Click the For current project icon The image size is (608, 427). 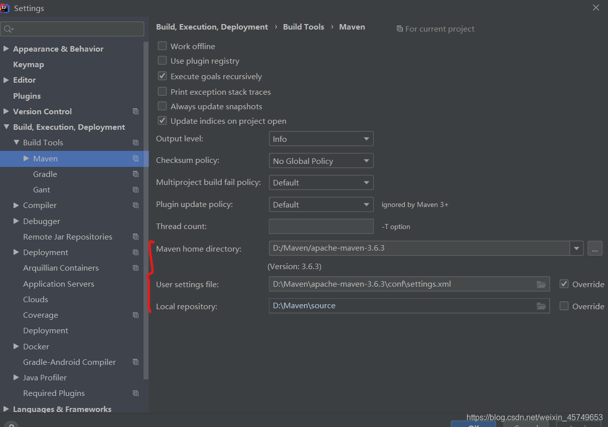(399, 29)
